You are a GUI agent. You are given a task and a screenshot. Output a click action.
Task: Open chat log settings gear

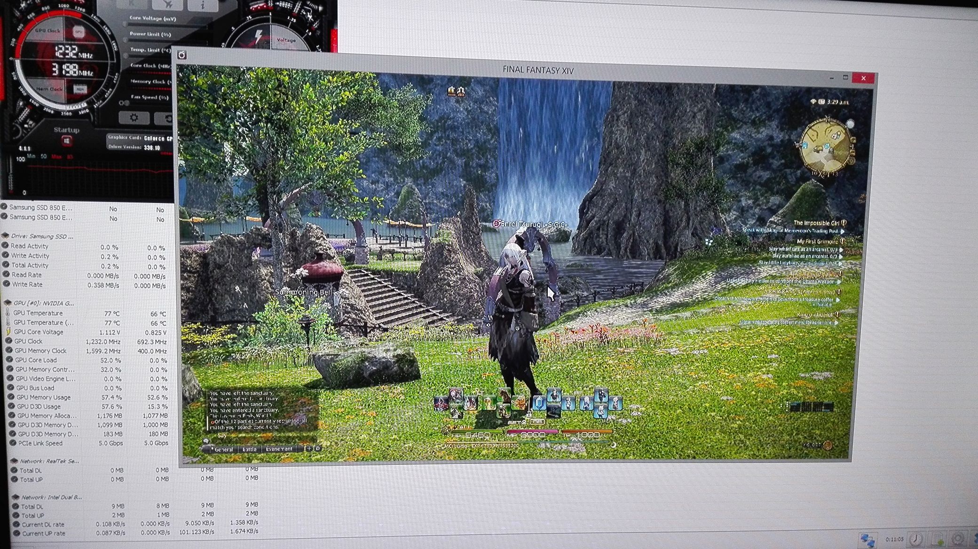318,448
